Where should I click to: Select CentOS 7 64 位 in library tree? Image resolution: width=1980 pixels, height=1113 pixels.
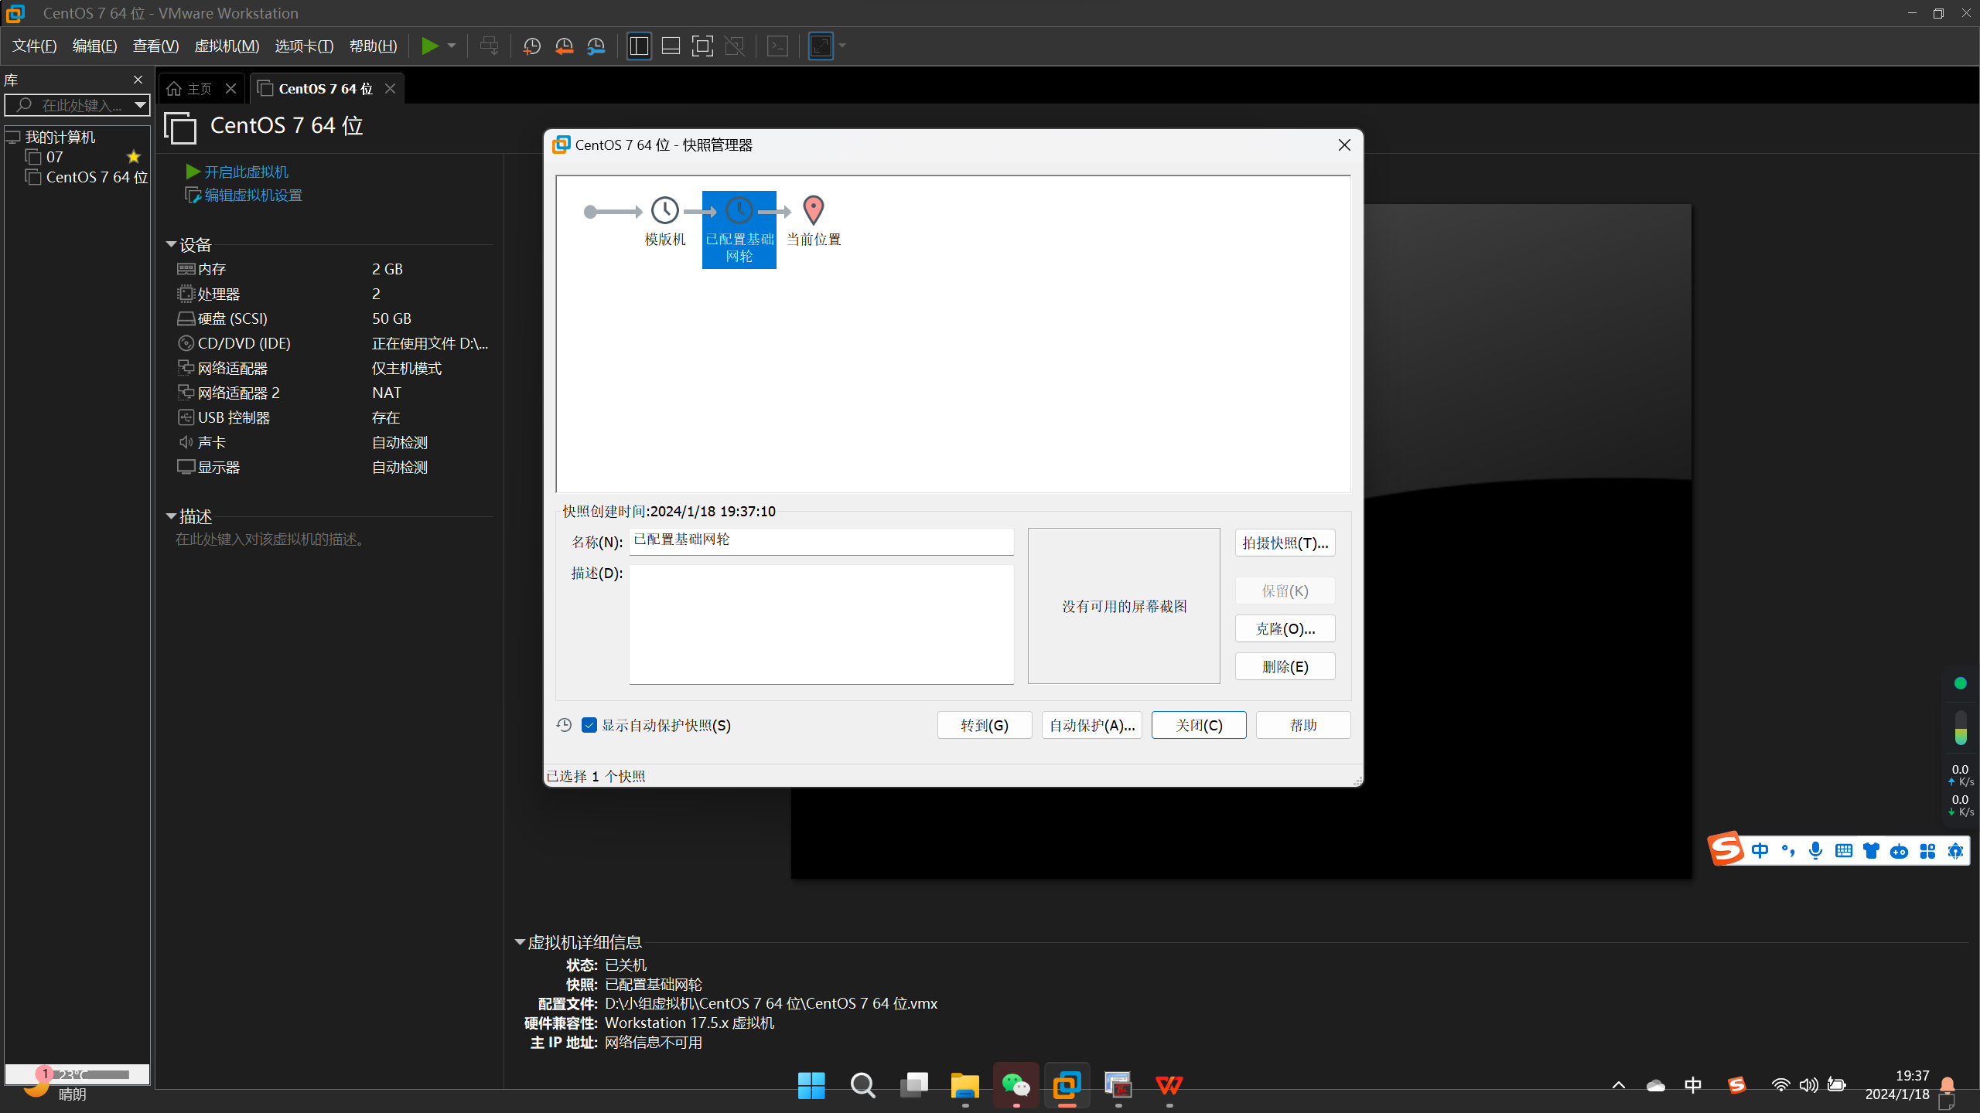86,177
